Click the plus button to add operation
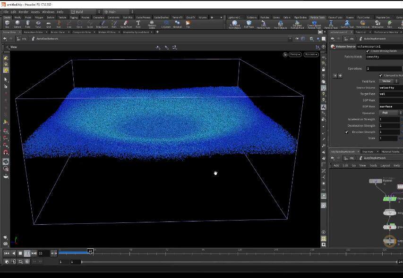This screenshot has height=278, width=403. (x=340, y=75)
